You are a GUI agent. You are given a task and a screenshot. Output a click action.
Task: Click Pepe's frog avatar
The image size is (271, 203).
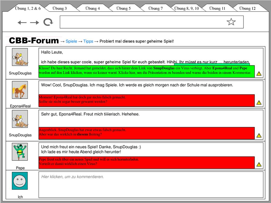20,152
